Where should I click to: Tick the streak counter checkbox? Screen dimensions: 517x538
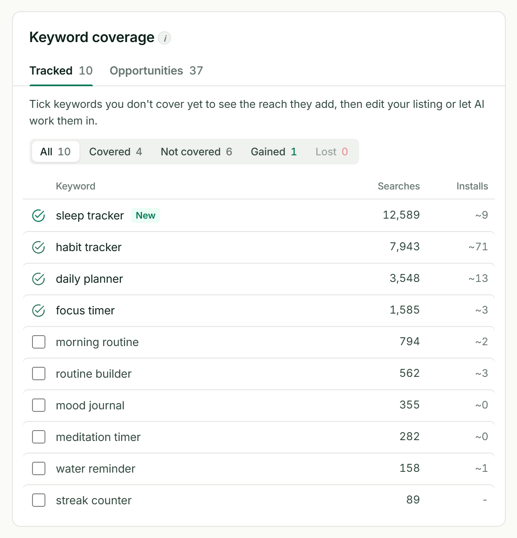coord(39,501)
